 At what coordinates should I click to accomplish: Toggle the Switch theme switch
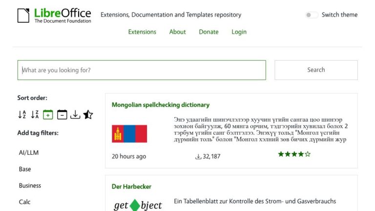pyautogui.click(x=312, y=15)
